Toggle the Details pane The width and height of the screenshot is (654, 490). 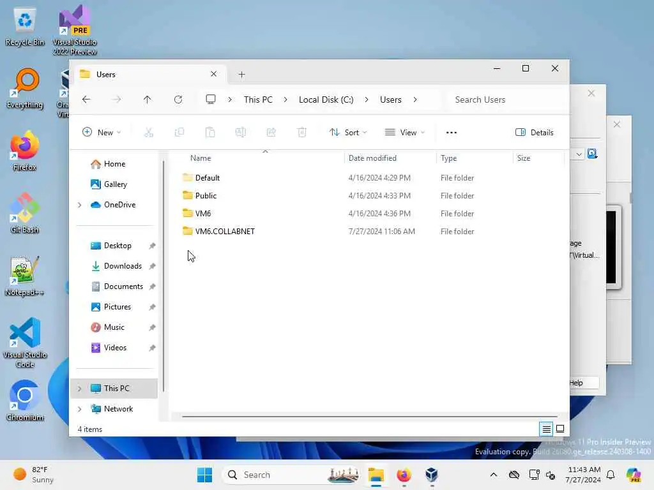pos(535,133)
